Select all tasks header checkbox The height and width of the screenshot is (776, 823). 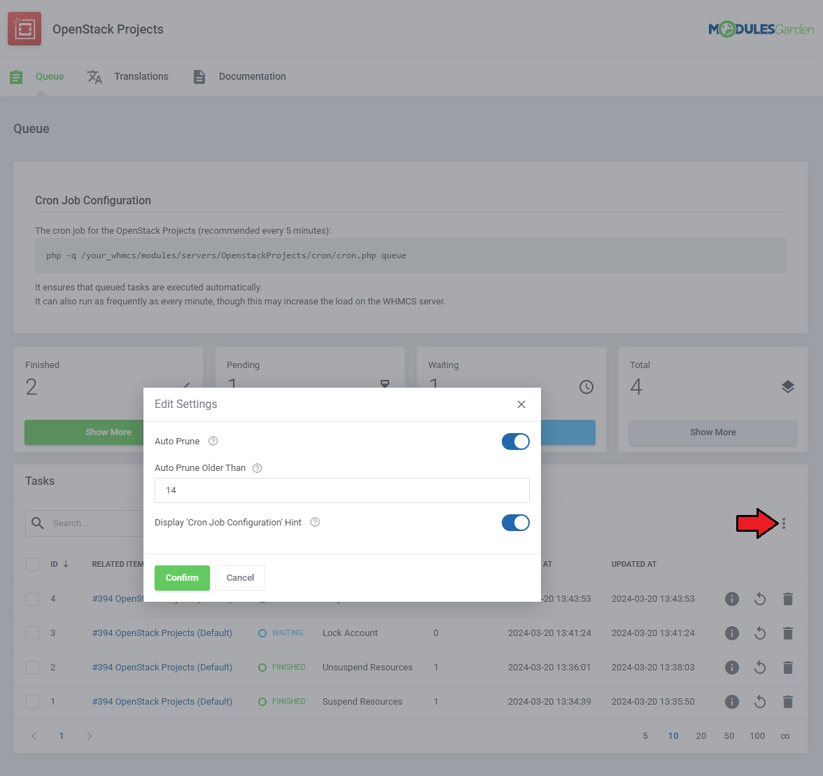[32, 565]
